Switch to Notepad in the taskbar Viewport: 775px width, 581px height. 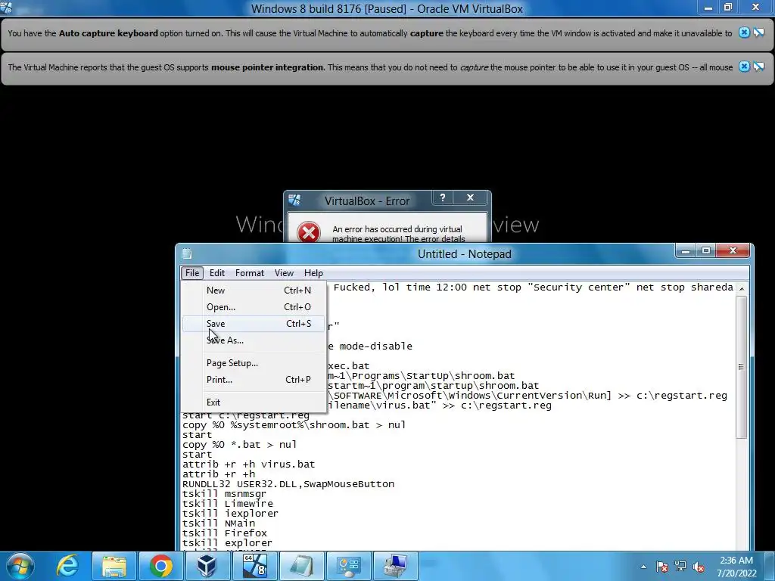(301, 566)
